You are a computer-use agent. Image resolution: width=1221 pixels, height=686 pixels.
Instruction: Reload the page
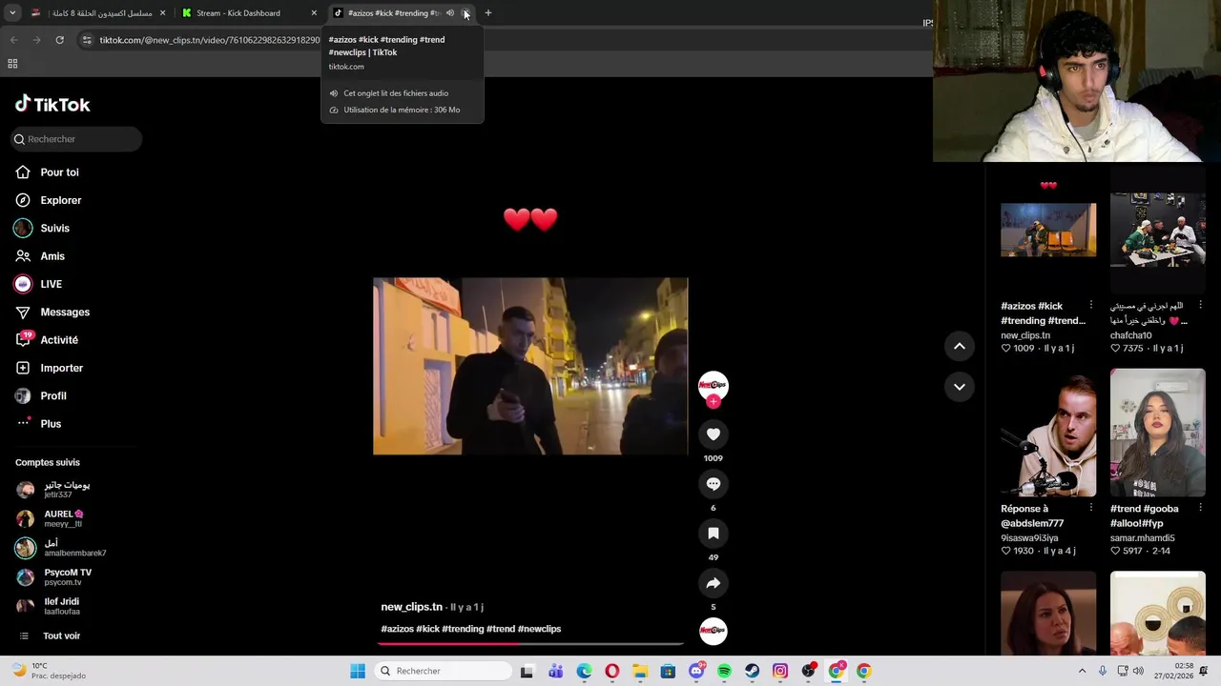(59, 40)
